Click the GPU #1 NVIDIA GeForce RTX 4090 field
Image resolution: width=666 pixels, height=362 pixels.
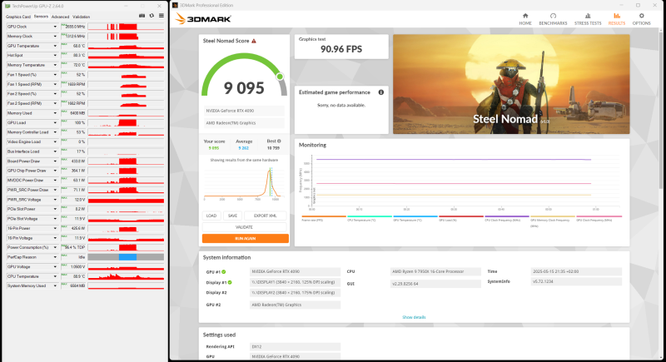click(295, 271)
